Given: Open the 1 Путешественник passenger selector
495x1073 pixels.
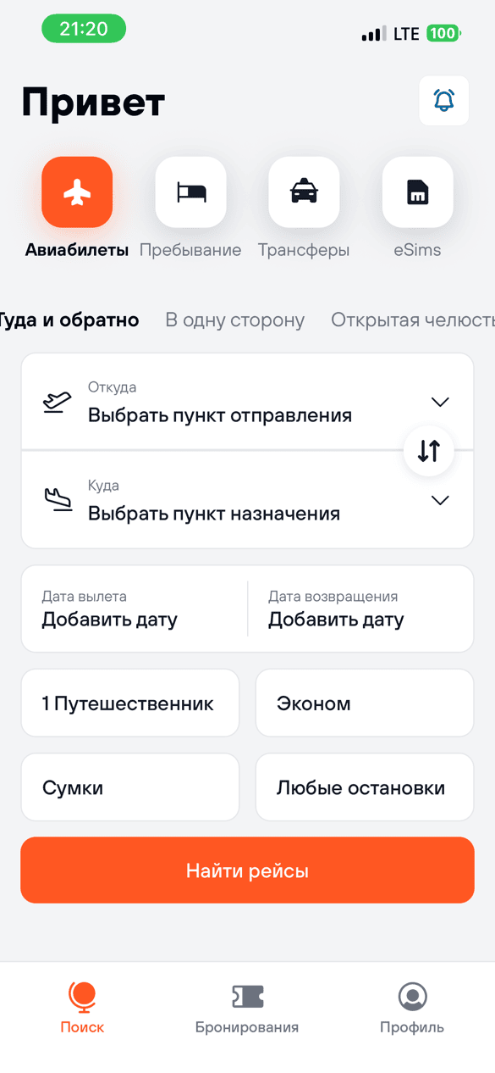Looking at the screenshot, I should (x=129, y=703).
